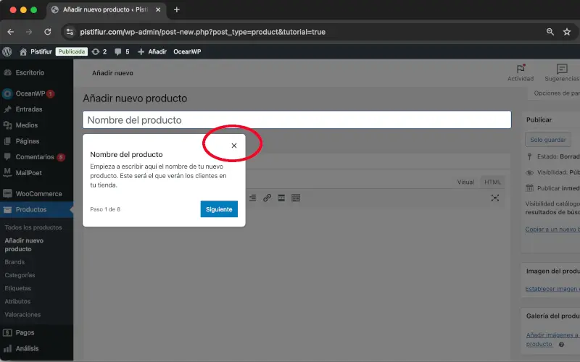Click the gallery help question icon
This screenshot has width=580, height=362.
coord(561,345)
